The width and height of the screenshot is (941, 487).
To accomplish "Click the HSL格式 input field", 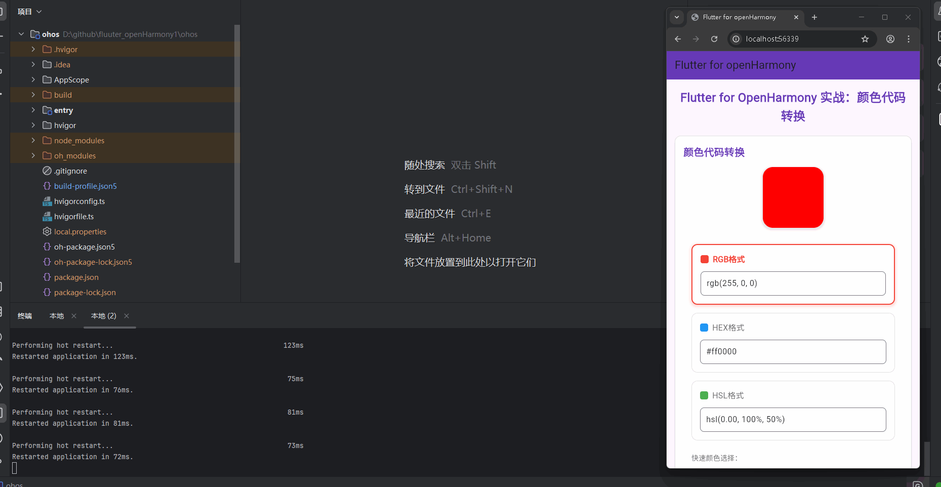I will tap(793, 420).
